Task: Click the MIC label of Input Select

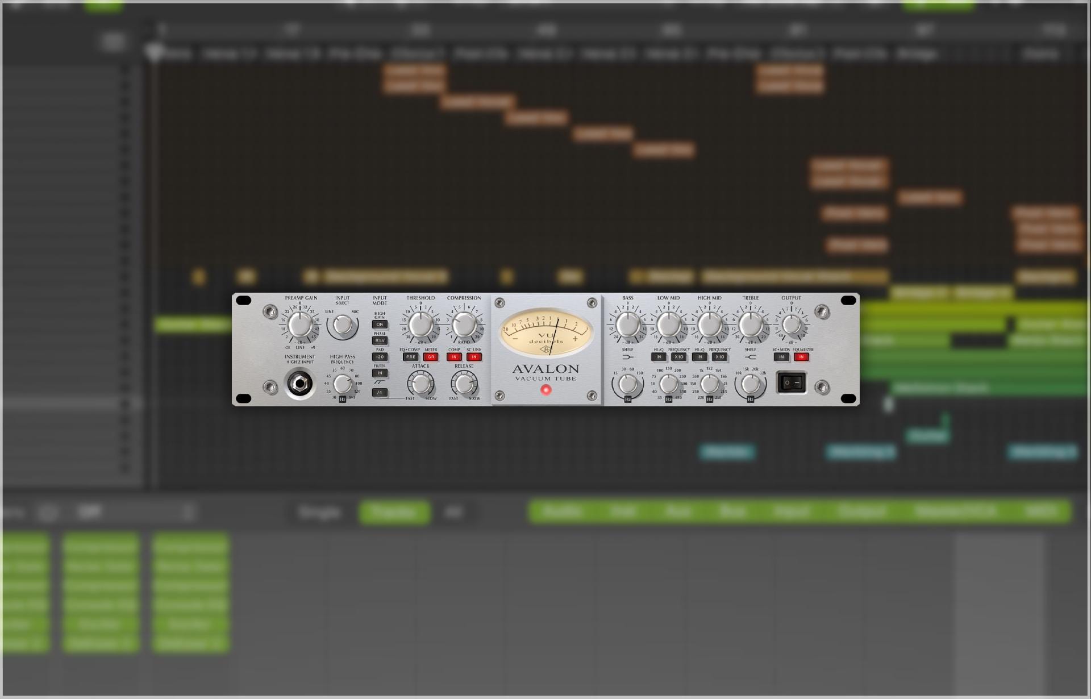Action: [355, 312]
